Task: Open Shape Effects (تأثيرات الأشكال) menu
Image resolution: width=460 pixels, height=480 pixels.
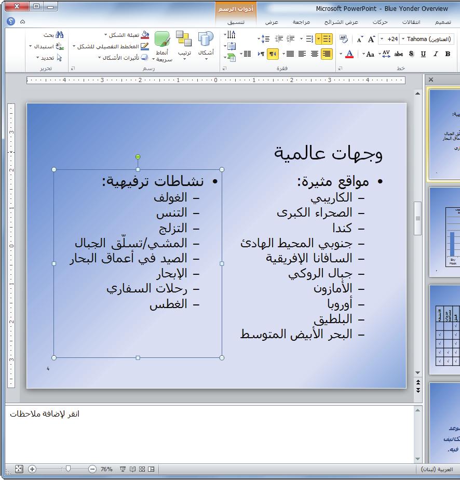Action: (x=123, y=58)
